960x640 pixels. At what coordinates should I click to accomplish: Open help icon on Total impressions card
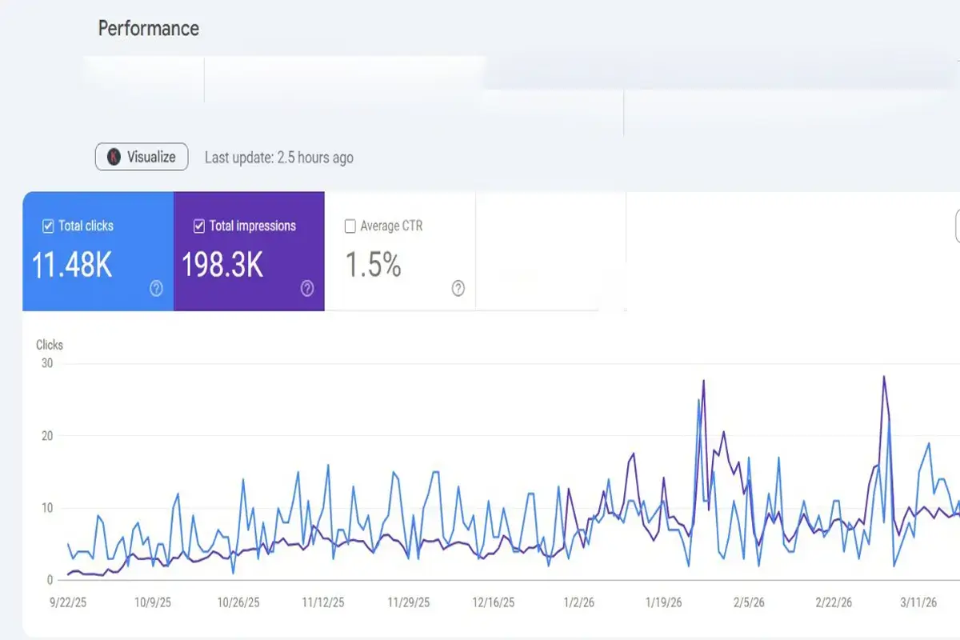307,289
